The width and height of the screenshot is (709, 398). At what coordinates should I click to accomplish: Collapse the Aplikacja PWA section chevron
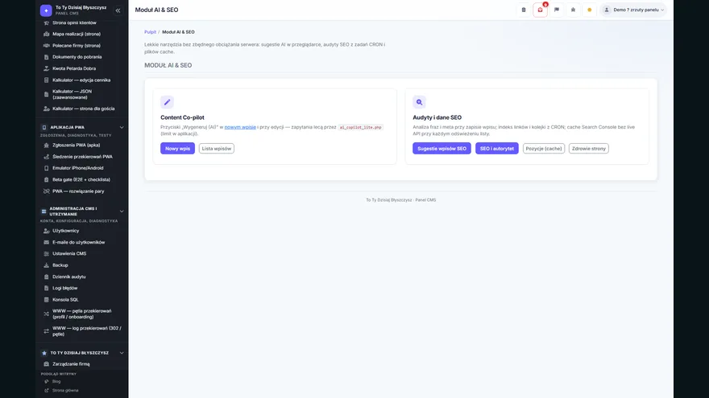(122, 128)
